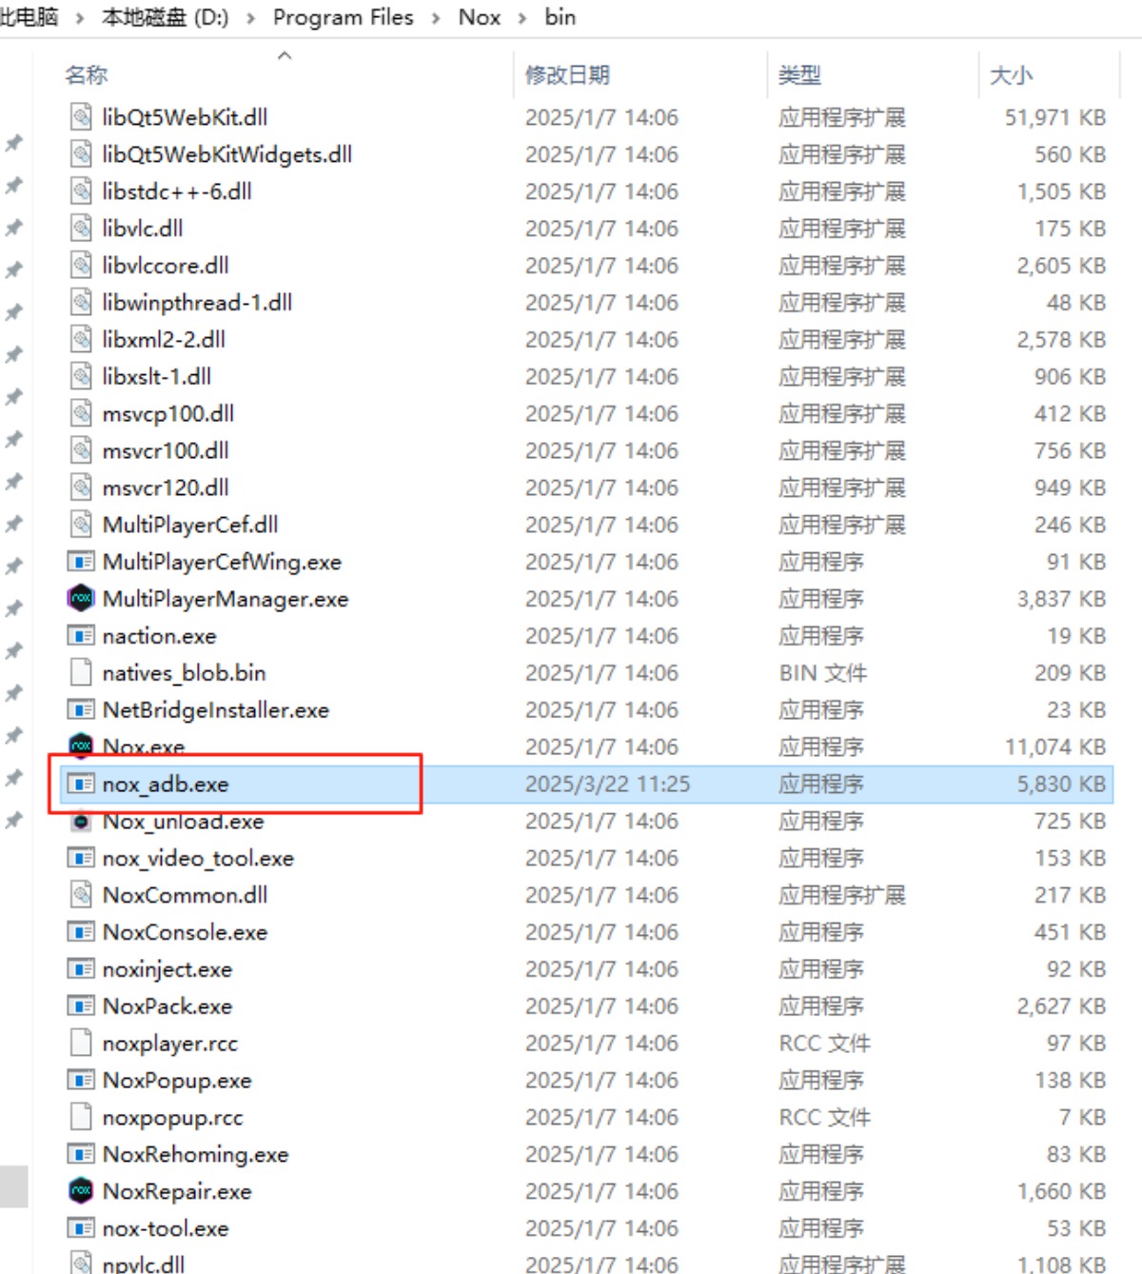Click the NoxConsole.exe application icon
This screenshot has height=1274, width=1142.
pos(82,933)
